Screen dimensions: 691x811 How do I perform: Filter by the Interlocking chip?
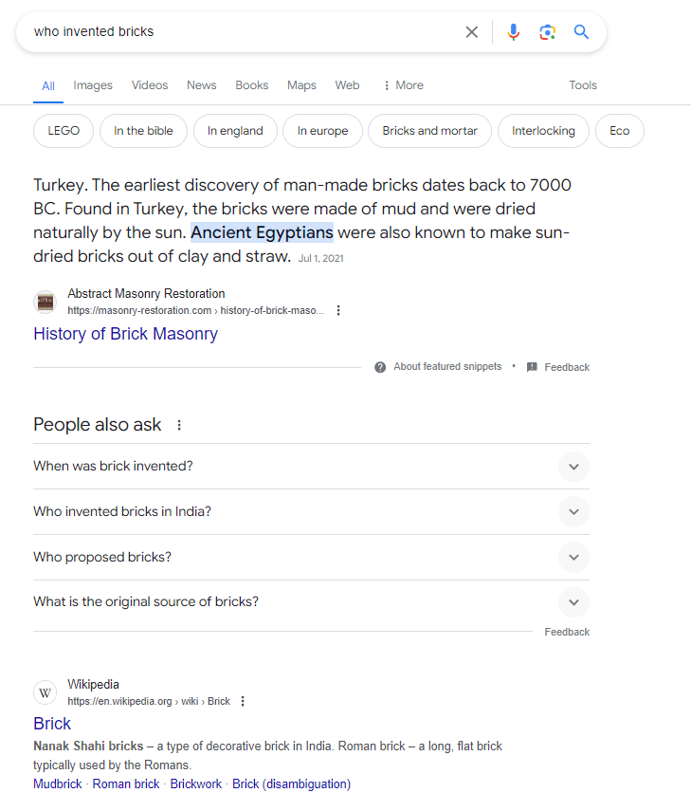(543, 131)
